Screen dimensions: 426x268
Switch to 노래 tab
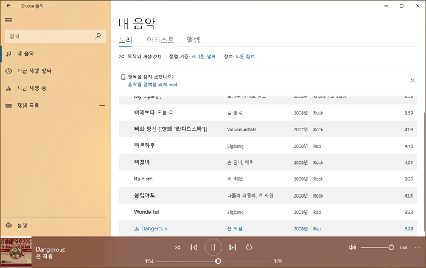125,40
